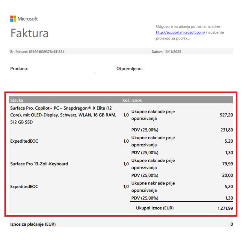Click the Ukupni iznos (EUR) label
The image size is (243, 240).
155,208
